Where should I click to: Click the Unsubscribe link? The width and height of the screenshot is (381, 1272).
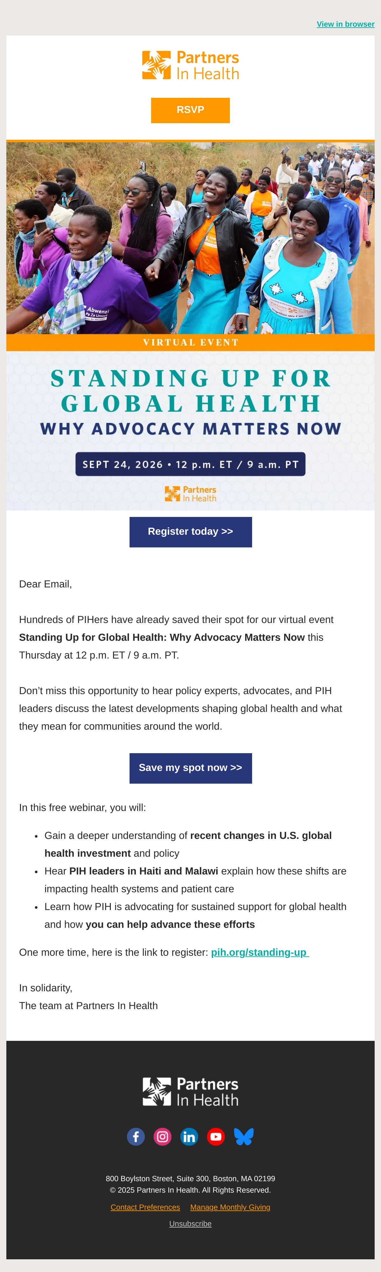190,1224
